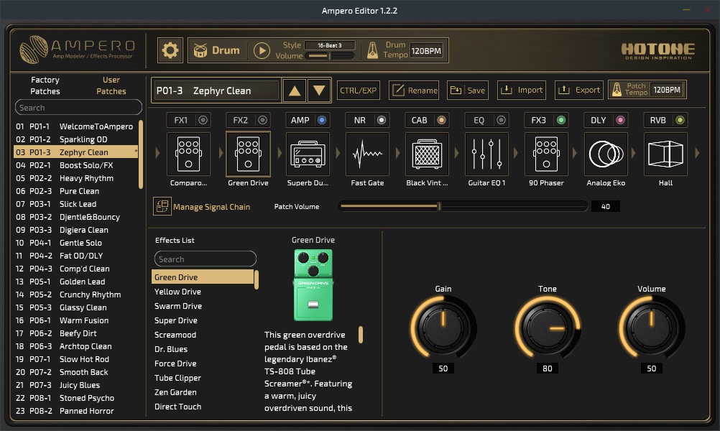The height and width of the screenshot is (431, 720).
Task: Select Swarm Drive from Effects List
Action: tap(203, 306)
